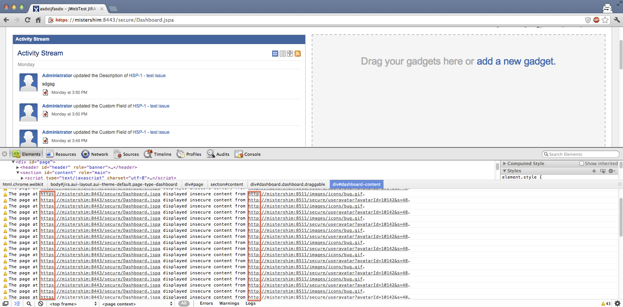Open the page context dropdown
This screenshot has height=307, width=623.
click(137, 304)
